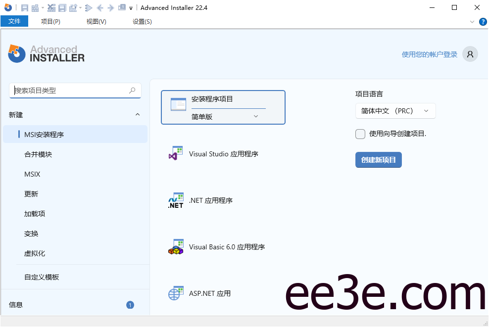Collapse the 新建 section
Image resolution: width=489 pixels, height=327 pixels.
coord(138,114)
